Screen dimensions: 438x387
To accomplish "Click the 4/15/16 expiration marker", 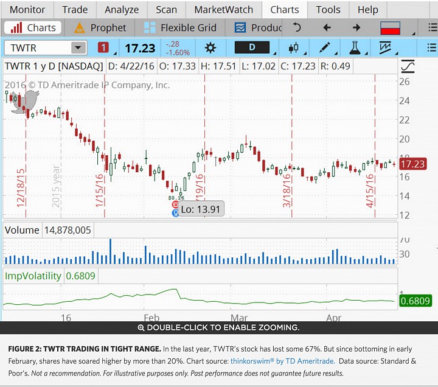I will (370, 190).
